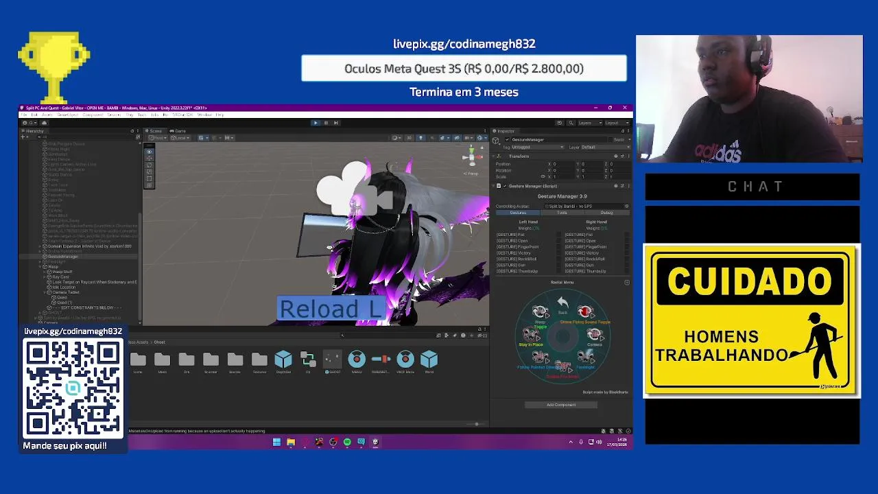Click Stay In Place radial option

pos(531,338)
